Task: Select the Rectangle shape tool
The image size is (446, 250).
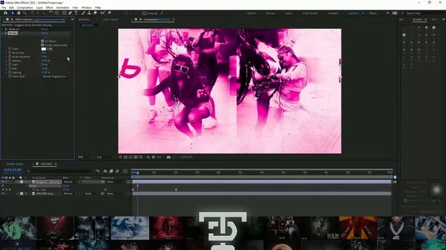Action: (x=64, y=13)
